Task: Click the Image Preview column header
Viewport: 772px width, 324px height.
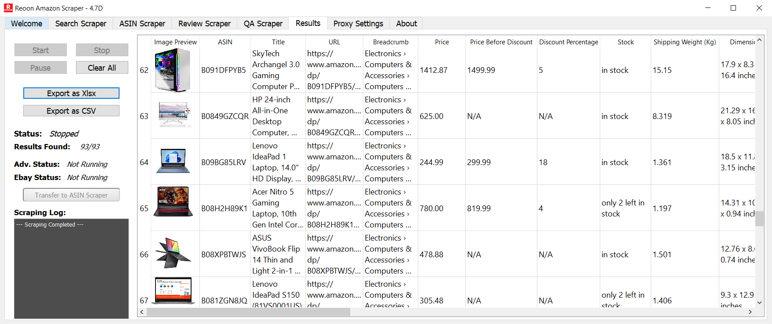Action: click(x=175, y=42)
